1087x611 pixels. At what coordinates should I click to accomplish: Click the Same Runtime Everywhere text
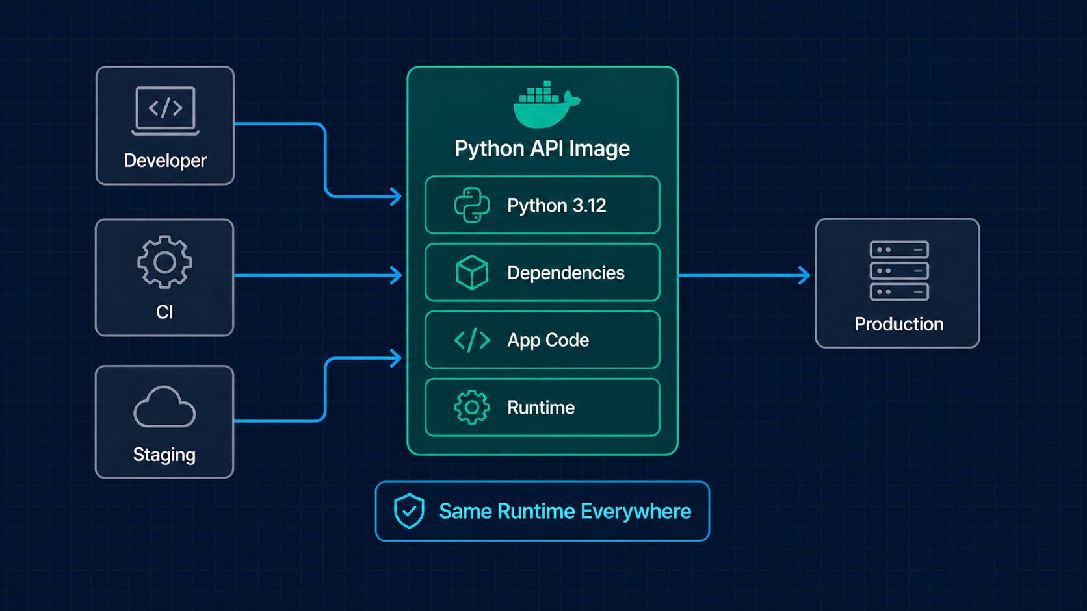click(565, 511)
